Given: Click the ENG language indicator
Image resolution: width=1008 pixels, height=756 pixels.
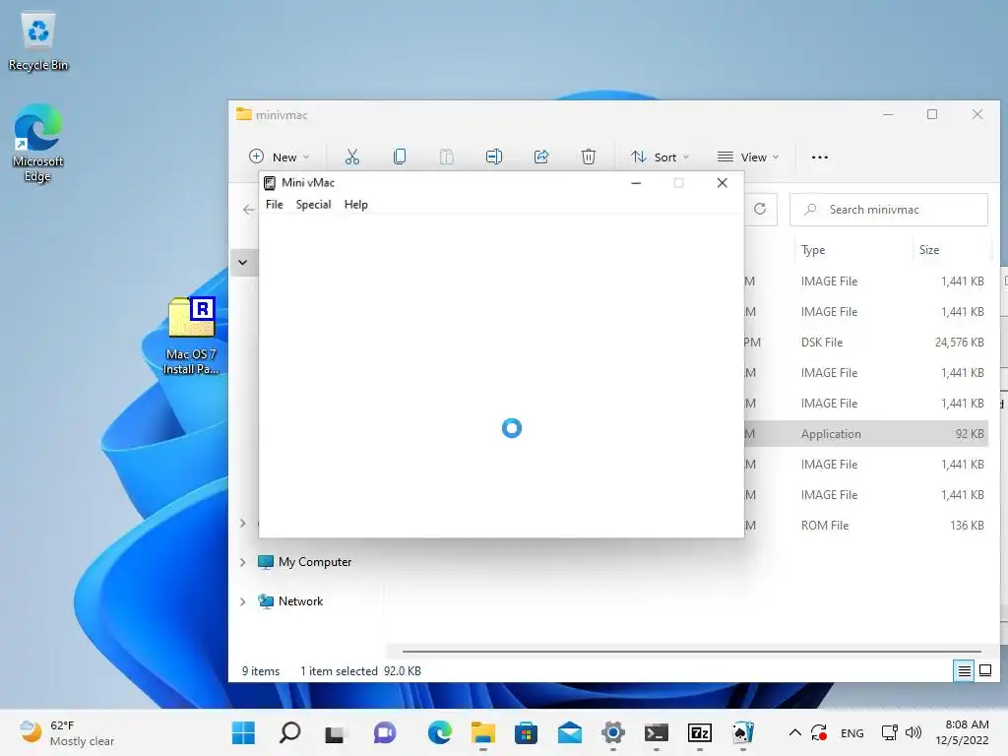Looking at the screenshot, I should [851, 732].
